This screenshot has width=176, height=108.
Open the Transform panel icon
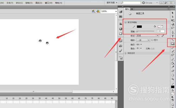coord(121,34)
